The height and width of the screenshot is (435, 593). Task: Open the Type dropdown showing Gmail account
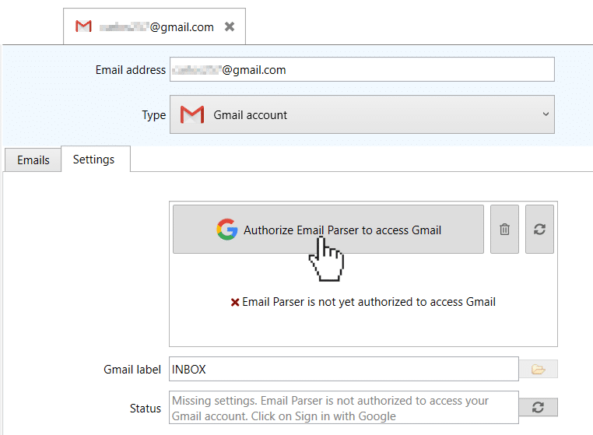tap(362, 114)
